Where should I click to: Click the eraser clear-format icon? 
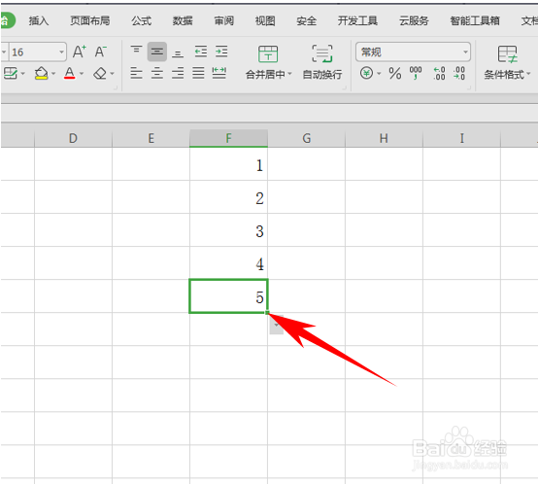point(100,73)
